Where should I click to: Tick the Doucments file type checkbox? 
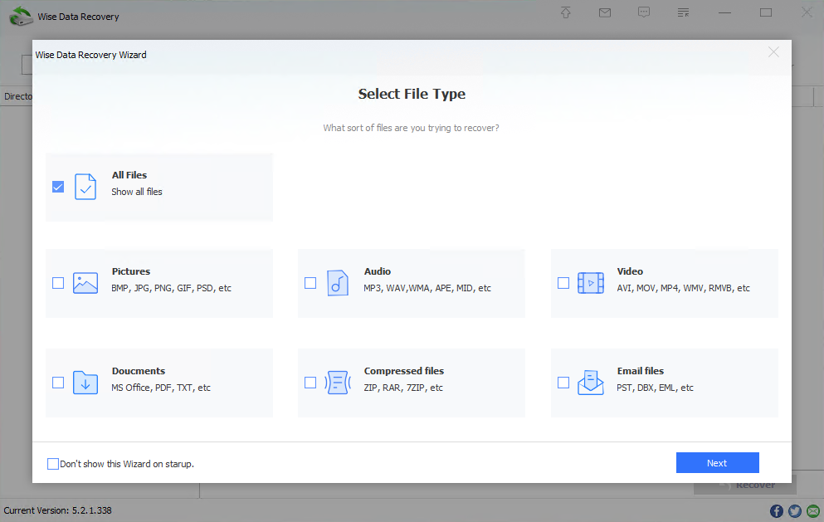click(x=58, y=383)
